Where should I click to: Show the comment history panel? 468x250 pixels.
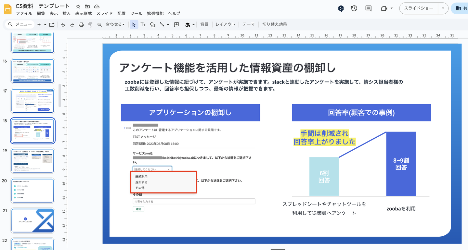coord(368,8)
